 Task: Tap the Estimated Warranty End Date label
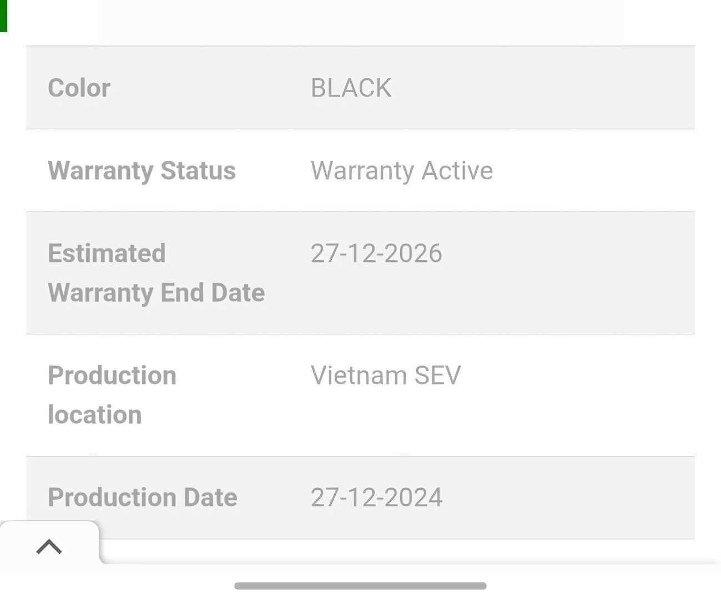click(156, 273)
